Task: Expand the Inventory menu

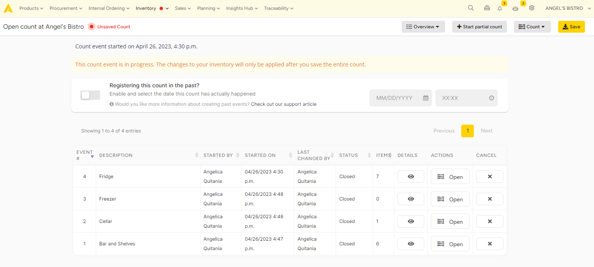Action: point(152,8)
